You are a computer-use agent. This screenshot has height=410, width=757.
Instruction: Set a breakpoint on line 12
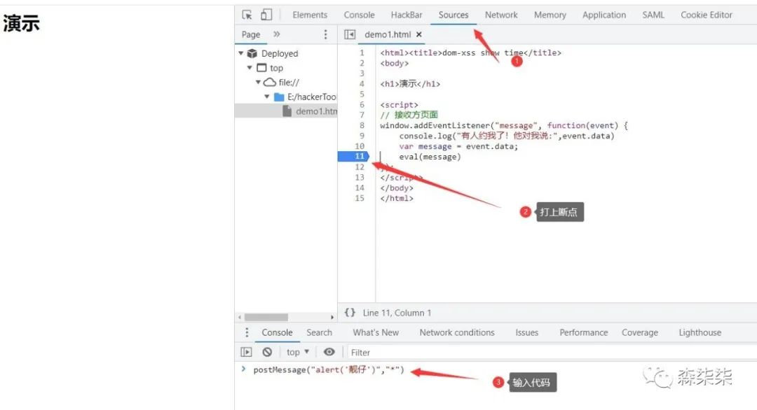click(359, 167)
